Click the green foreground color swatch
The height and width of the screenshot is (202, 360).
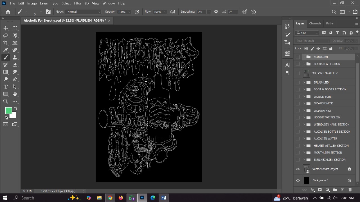(x=8, y=111)
